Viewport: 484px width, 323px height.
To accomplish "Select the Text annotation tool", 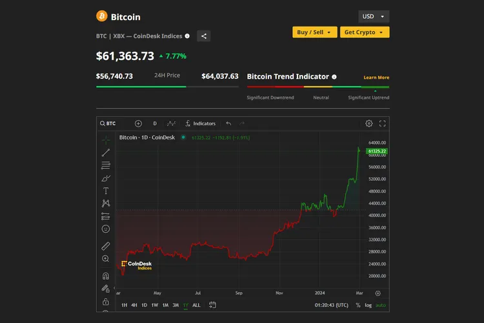I will (106, 191).
